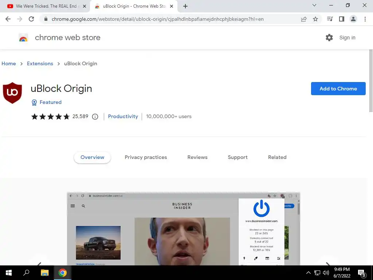Click the chrome web store title

tap(67, 38)
